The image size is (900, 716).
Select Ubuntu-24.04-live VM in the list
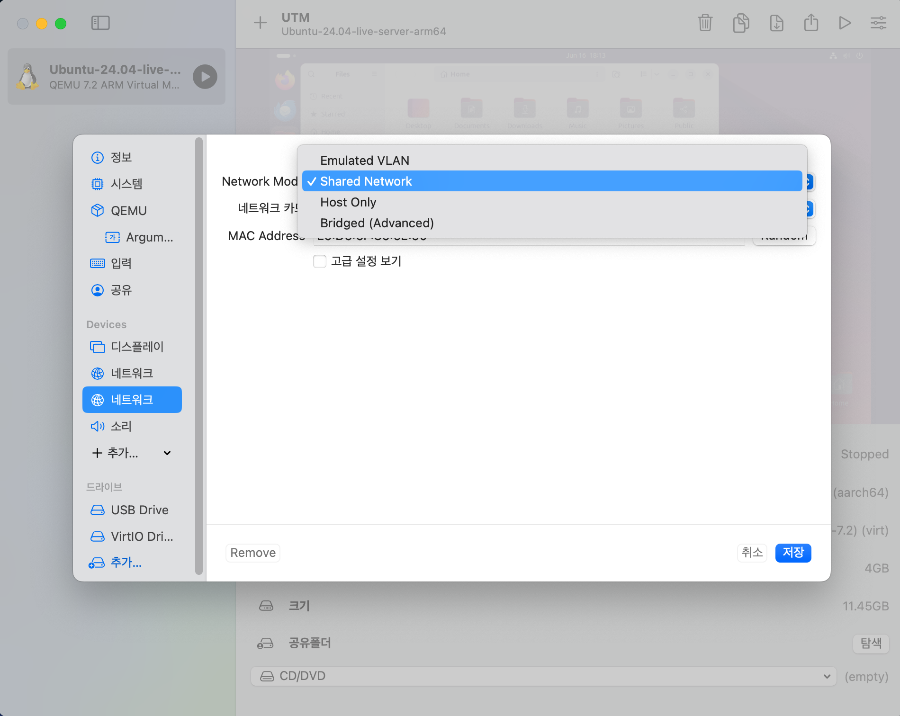[x=116, y=77]
